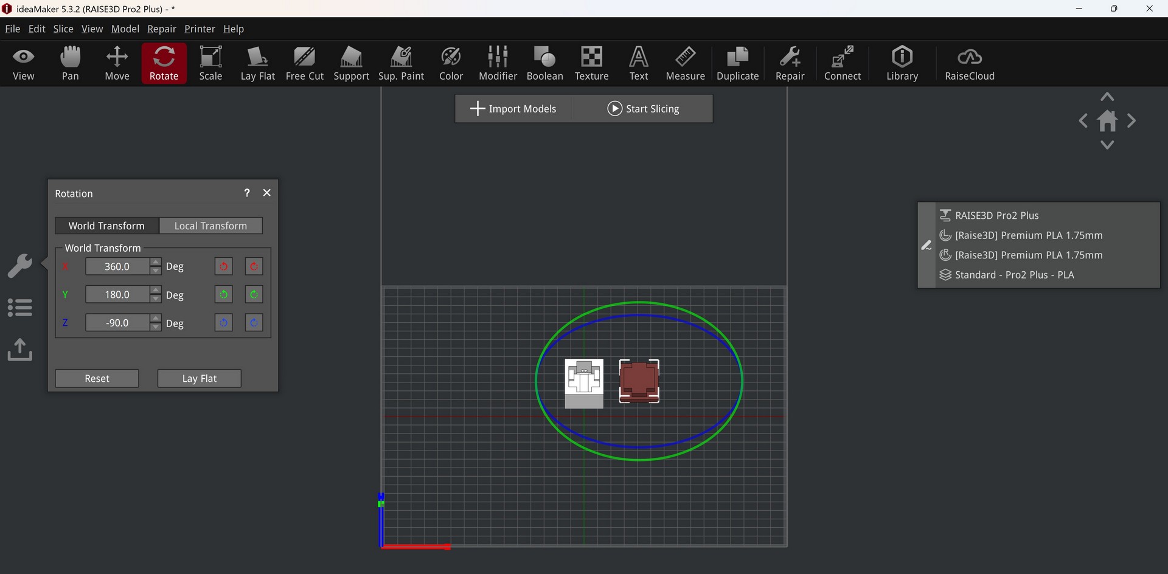This screenshot has height=574, width=1168.
Task: Click the Connect printer icon
Action: [843, 63]
